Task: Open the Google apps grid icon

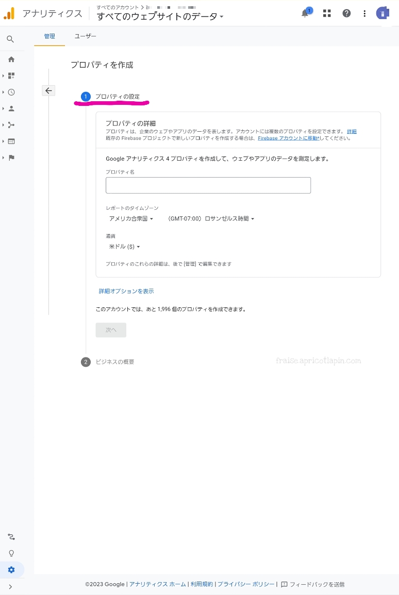Action: coord(327,13)
